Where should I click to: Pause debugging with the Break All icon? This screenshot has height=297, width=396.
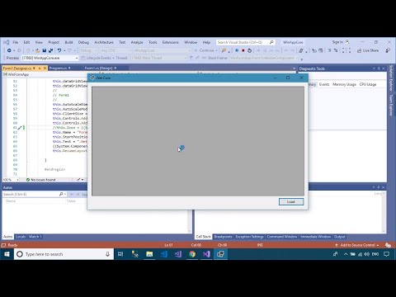(x=237, y=50)
